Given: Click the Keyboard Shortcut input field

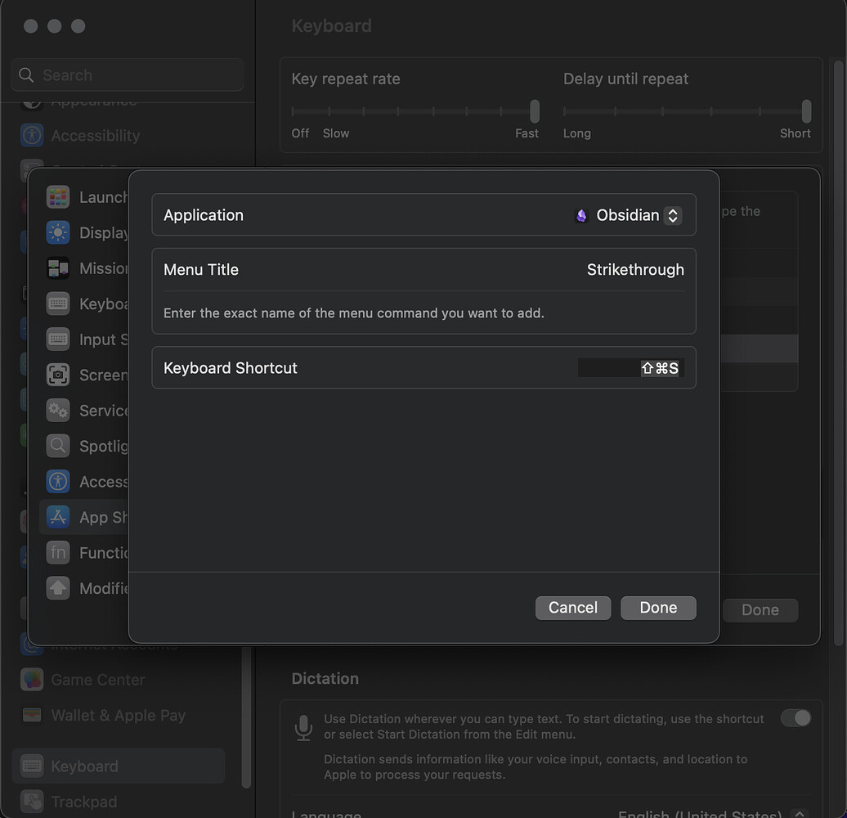Looking at the screenshot, I should 630,367.
